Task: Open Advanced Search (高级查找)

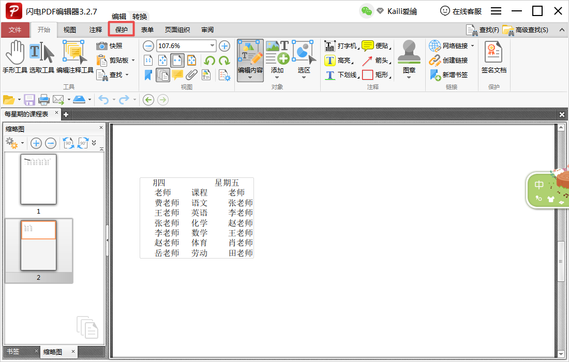Action: [x=526, y=30]
